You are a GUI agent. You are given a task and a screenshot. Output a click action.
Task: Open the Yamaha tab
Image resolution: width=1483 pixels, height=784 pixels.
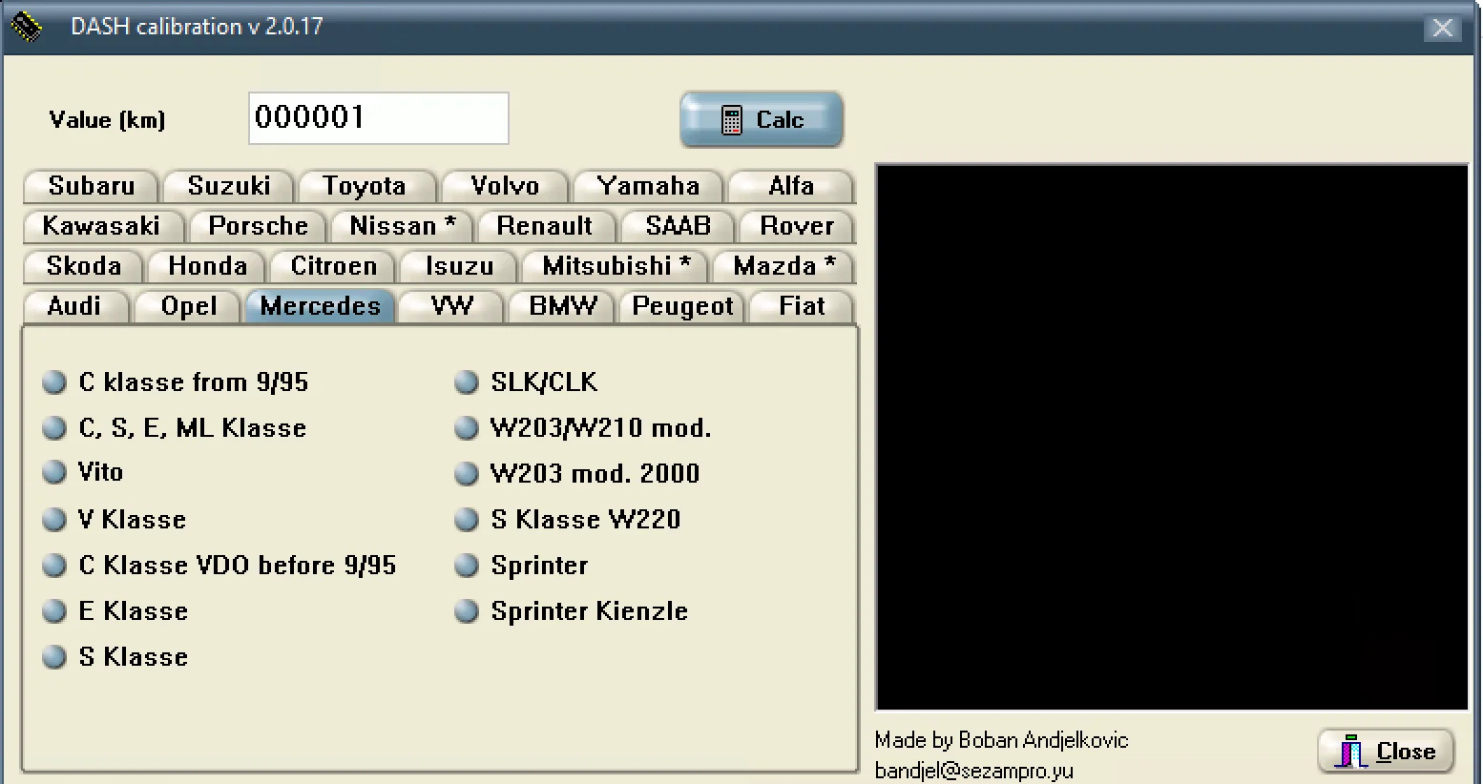pos(649,186)
